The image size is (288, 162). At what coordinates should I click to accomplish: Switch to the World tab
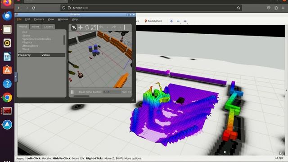coord(23,27)
